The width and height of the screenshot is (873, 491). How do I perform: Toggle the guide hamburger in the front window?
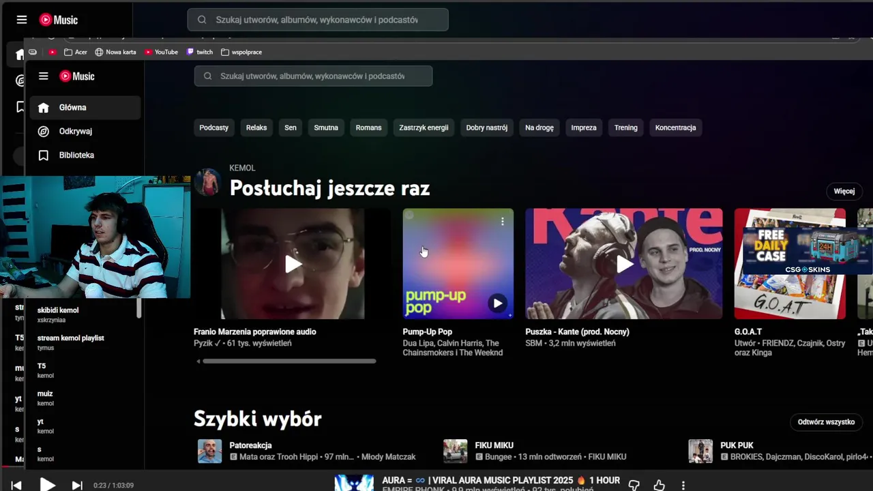point(44,76)
